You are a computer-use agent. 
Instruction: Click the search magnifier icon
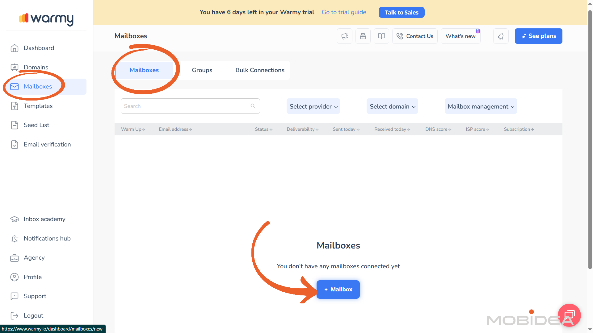(253, 106)
